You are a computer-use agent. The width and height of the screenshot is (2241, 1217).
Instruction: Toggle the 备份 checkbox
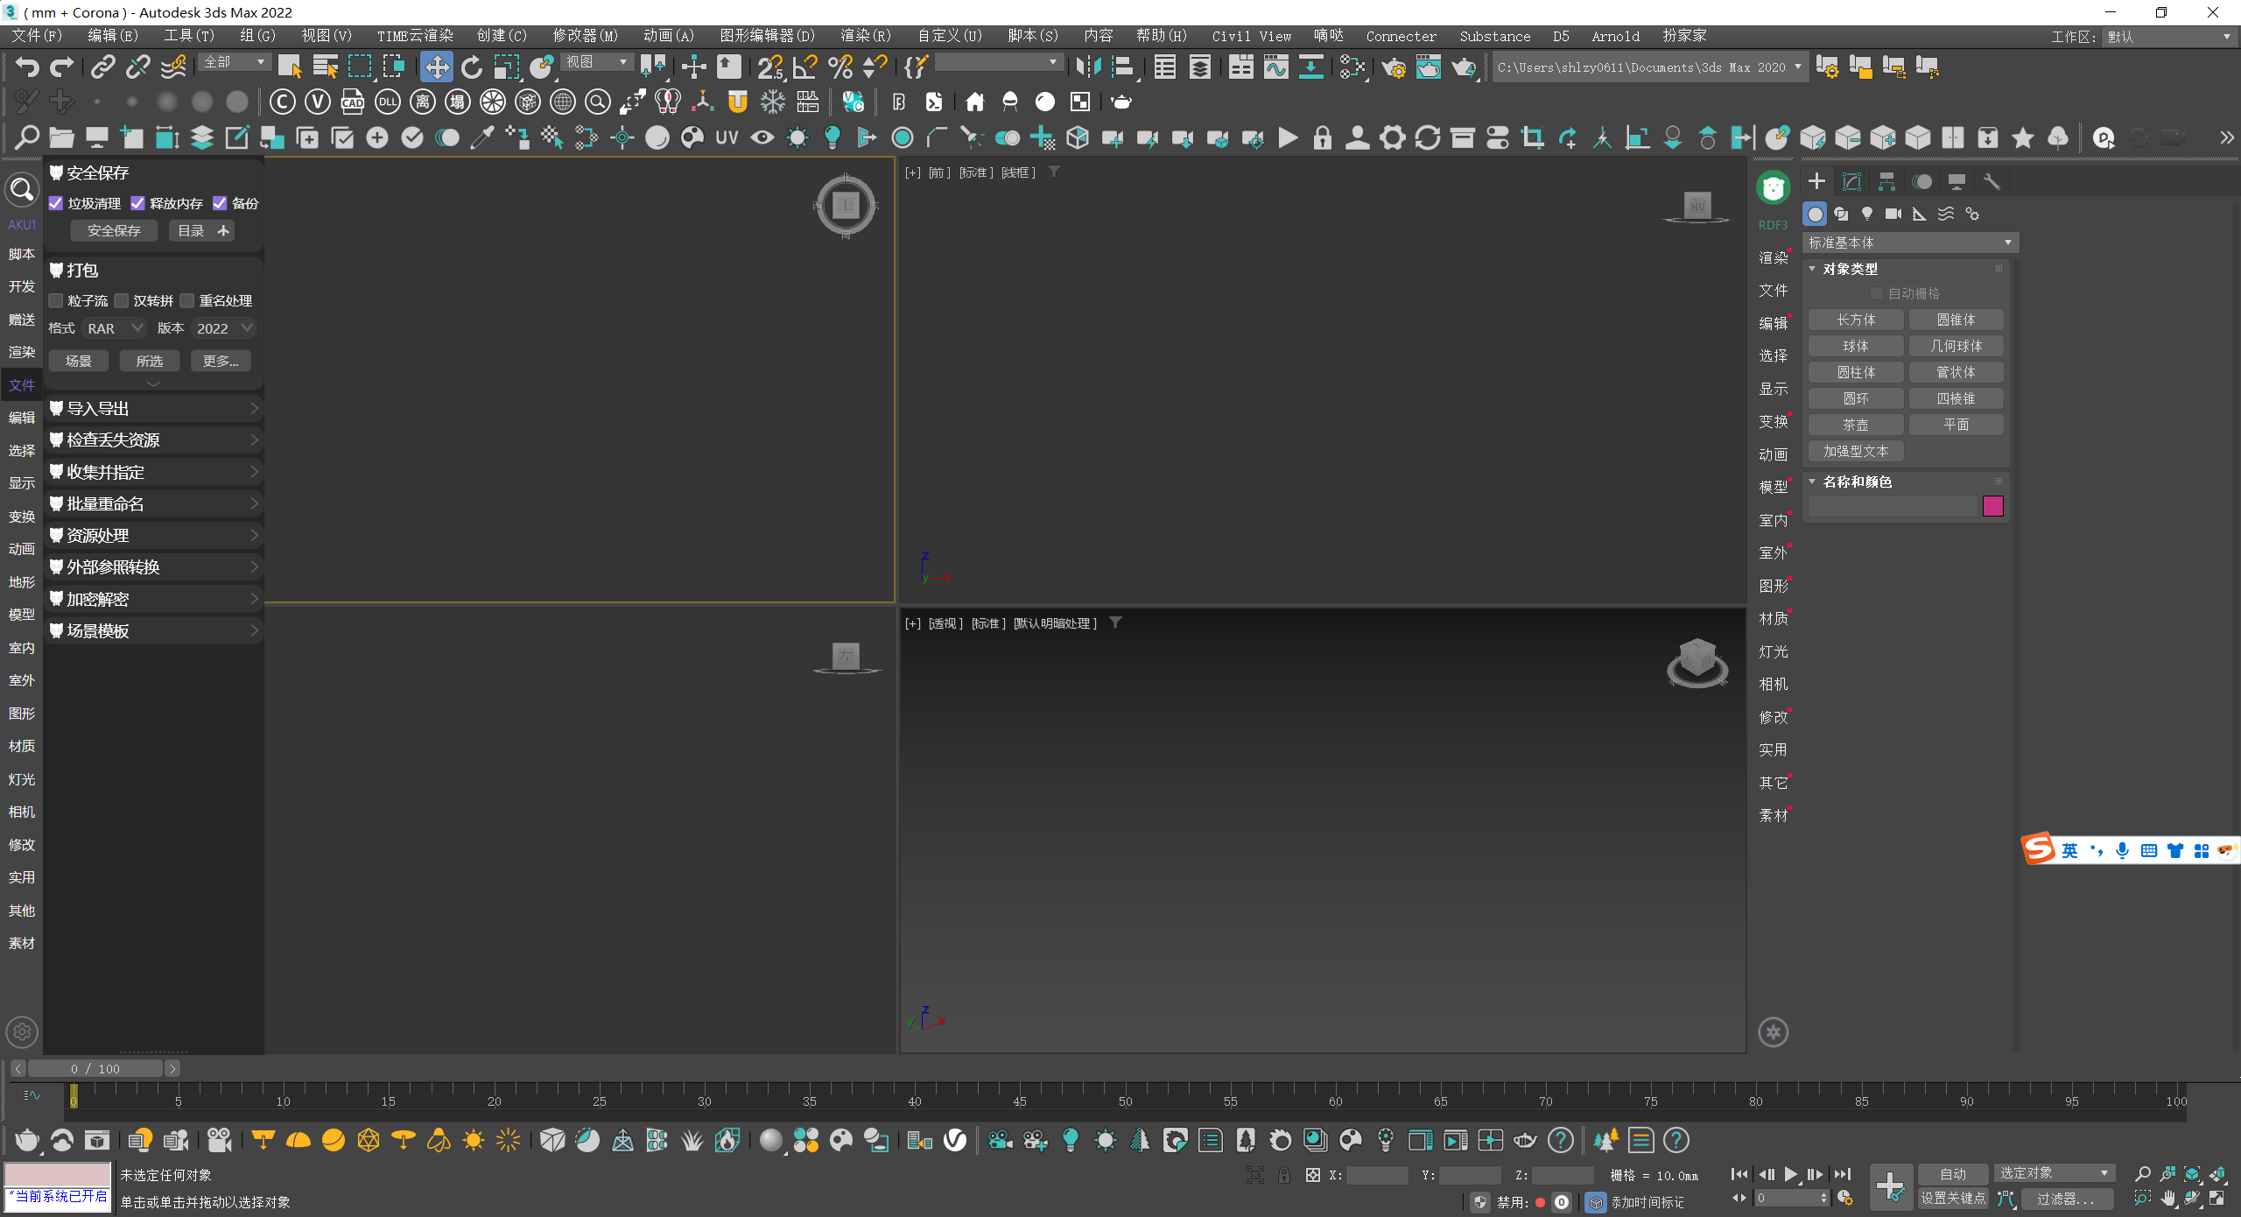(x=220, y=203)
